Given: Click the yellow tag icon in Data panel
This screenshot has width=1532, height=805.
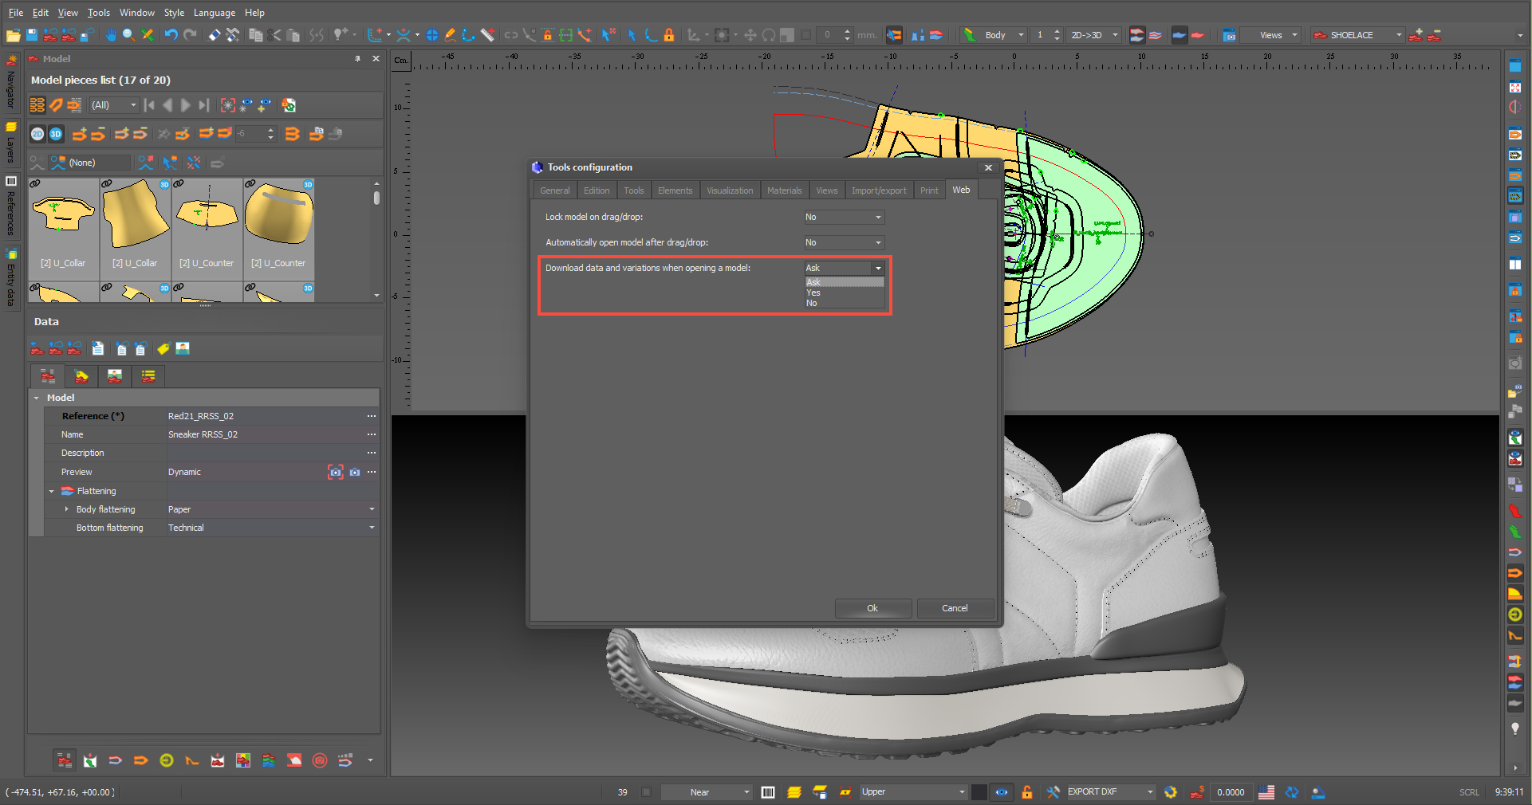Looking at the screenshot, I should [163, 349].
